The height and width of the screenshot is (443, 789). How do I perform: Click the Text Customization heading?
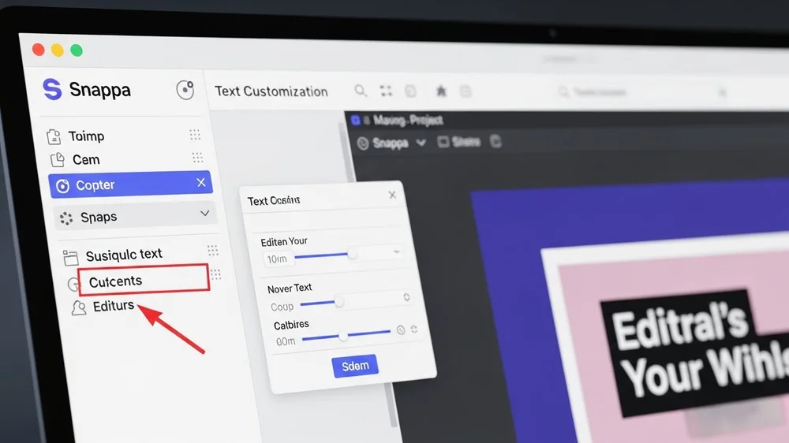coord(271,91)
